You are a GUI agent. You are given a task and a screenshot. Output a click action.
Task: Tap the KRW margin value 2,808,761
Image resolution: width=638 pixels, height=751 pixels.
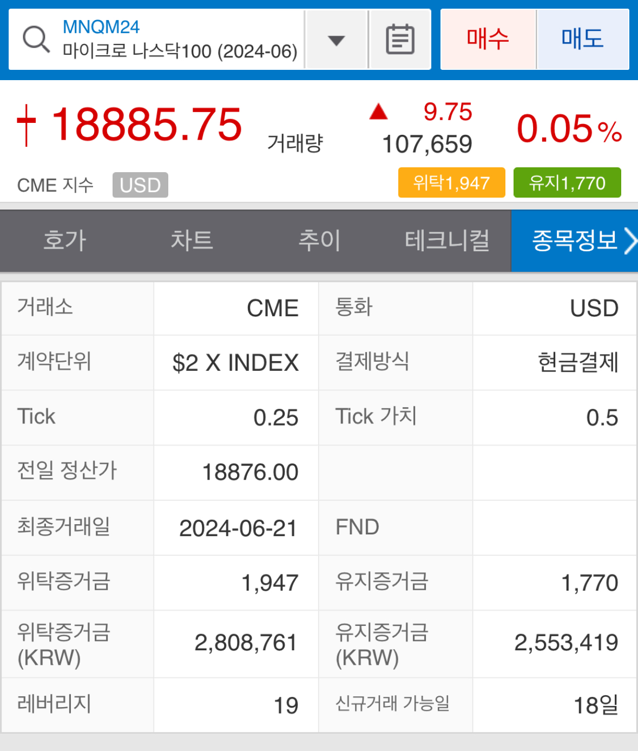(x=246, y=643)
